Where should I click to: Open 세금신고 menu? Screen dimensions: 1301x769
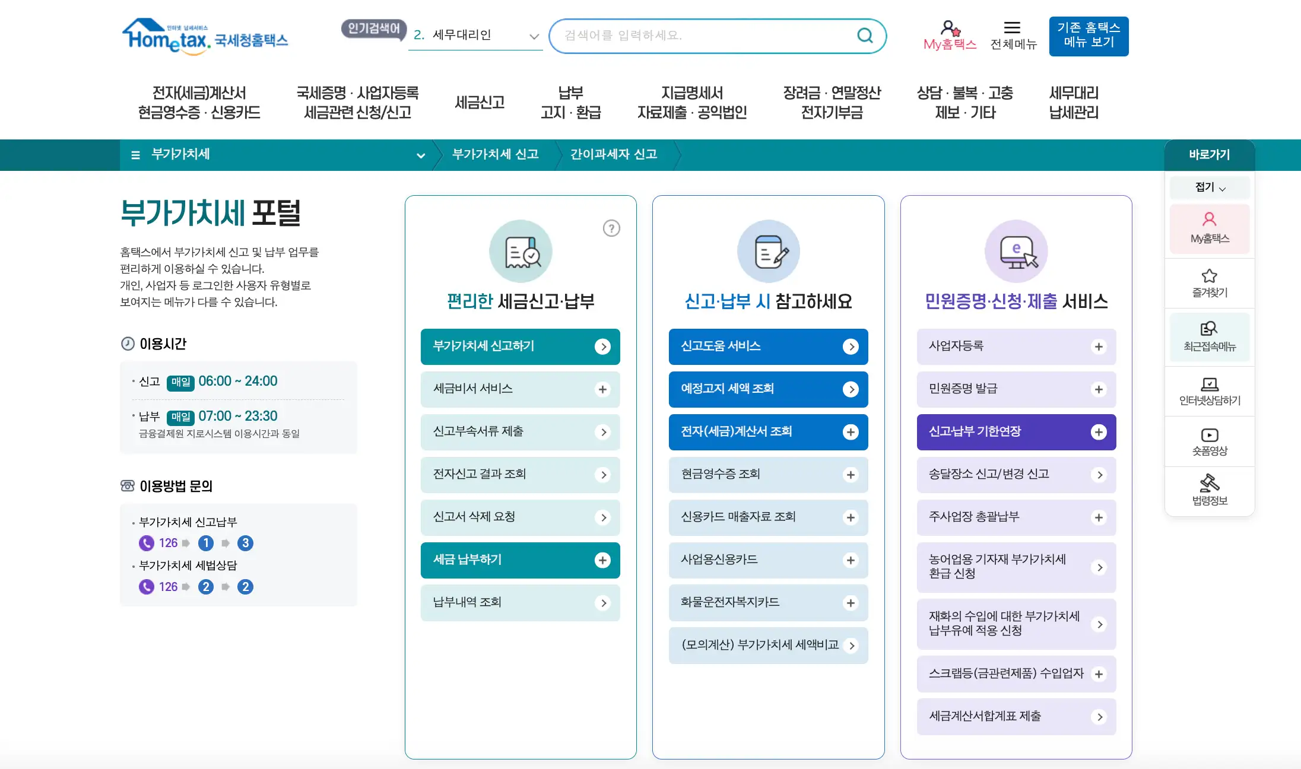[x=480, y=103]
